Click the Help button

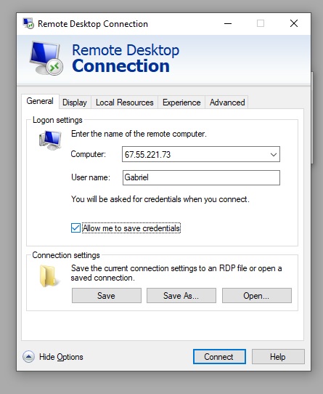(278, 356)
